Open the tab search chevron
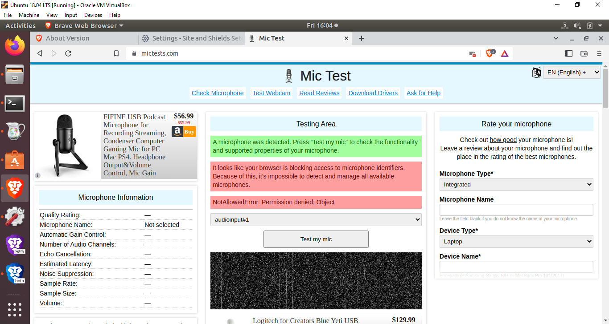This screenshot has height=324, width=609. tap(556, 38)
